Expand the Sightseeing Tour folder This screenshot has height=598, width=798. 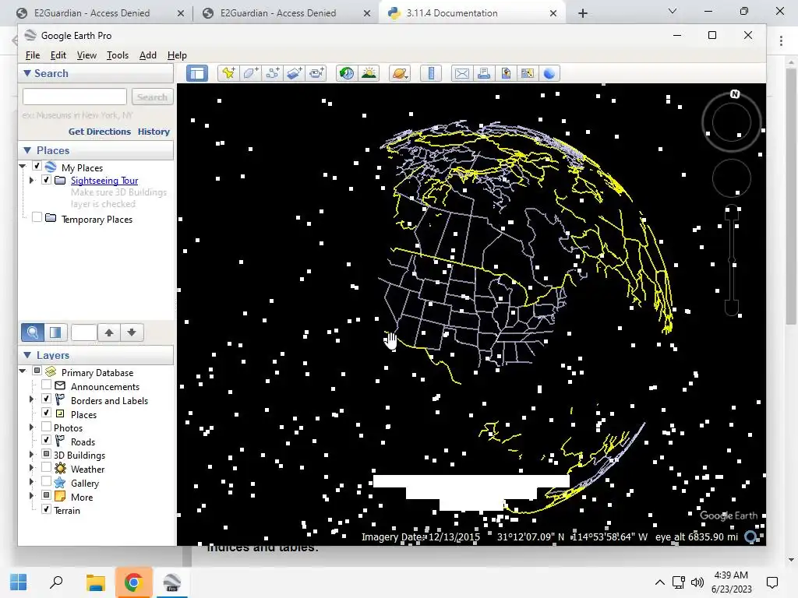click(x=31, y=180)
